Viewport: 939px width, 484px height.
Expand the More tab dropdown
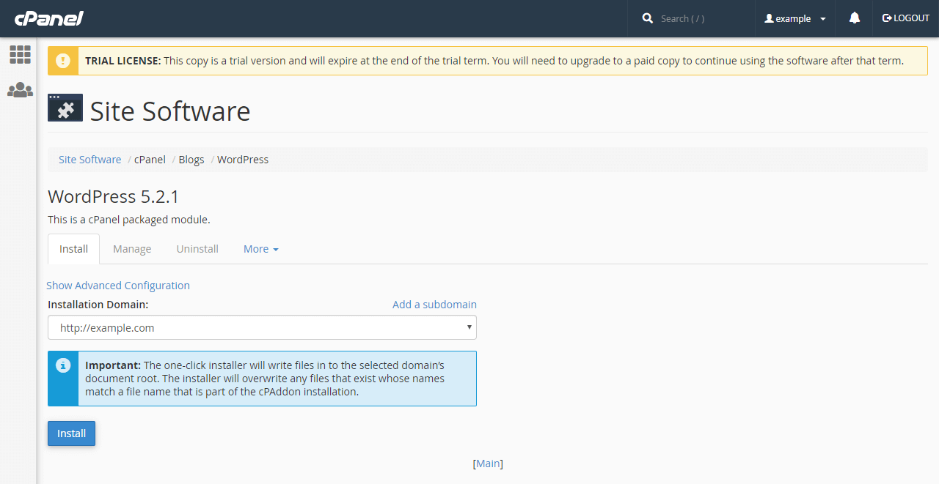point(260,249)
